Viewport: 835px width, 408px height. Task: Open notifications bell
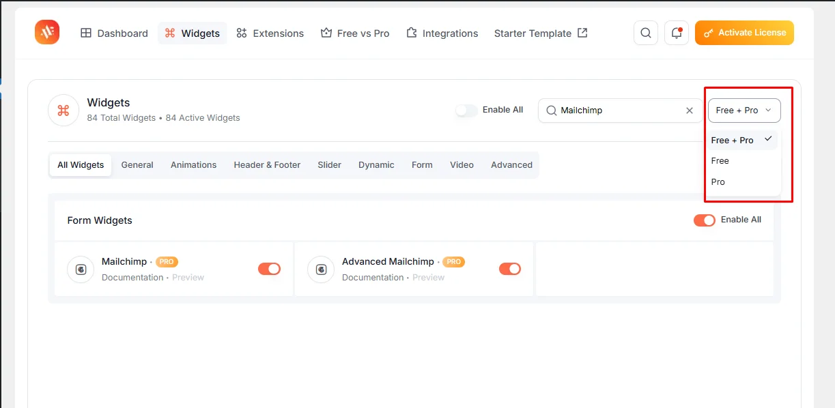pyautogui.click(x=677, y=33)
